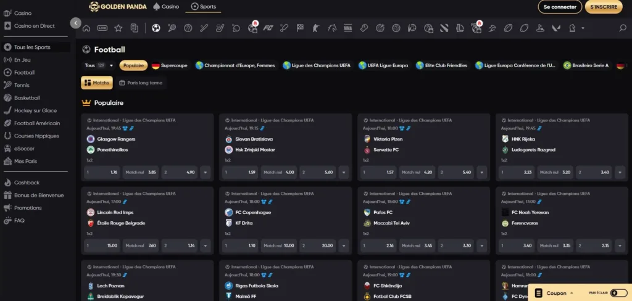Select the checkered racing flag icon

point(300,28)
